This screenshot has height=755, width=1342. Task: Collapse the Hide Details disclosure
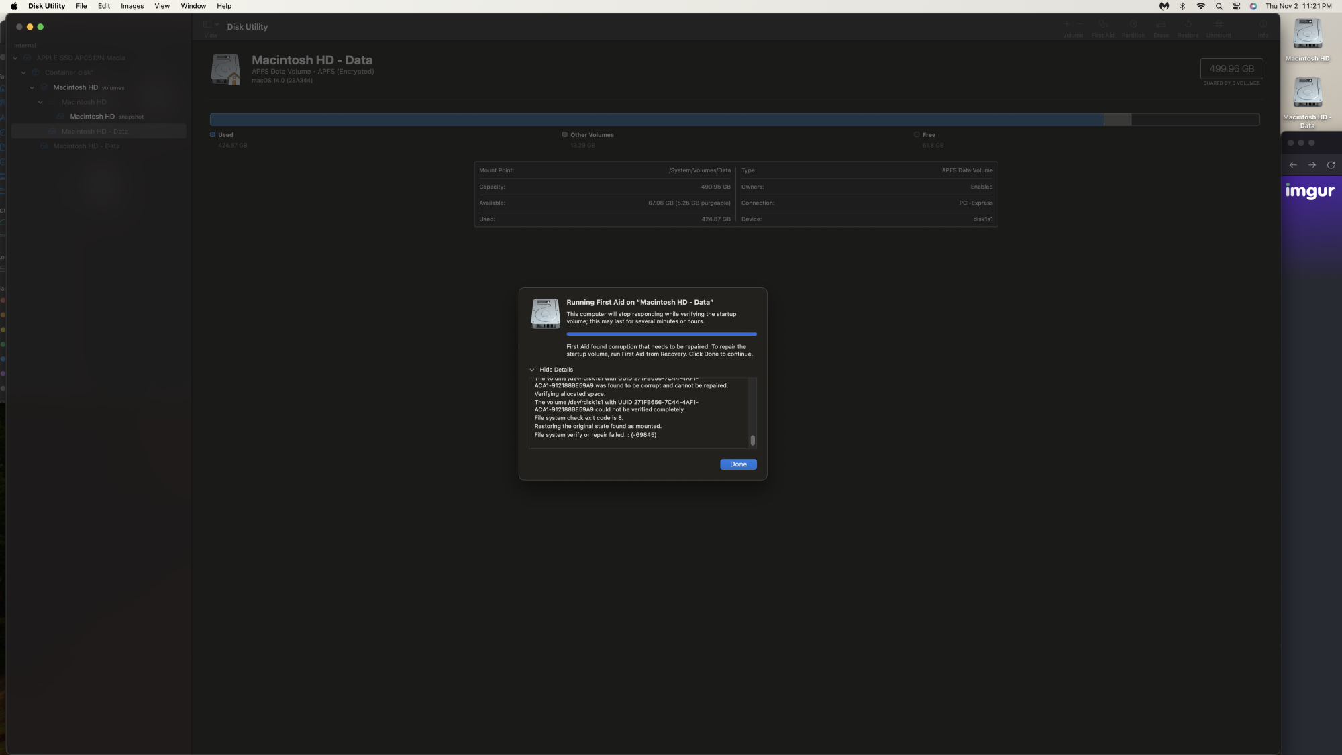tap(532, 370)
